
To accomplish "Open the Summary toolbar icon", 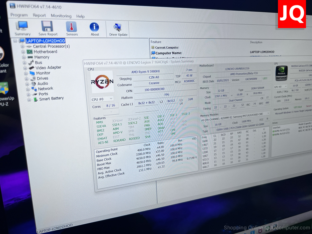I will [22, 27].
